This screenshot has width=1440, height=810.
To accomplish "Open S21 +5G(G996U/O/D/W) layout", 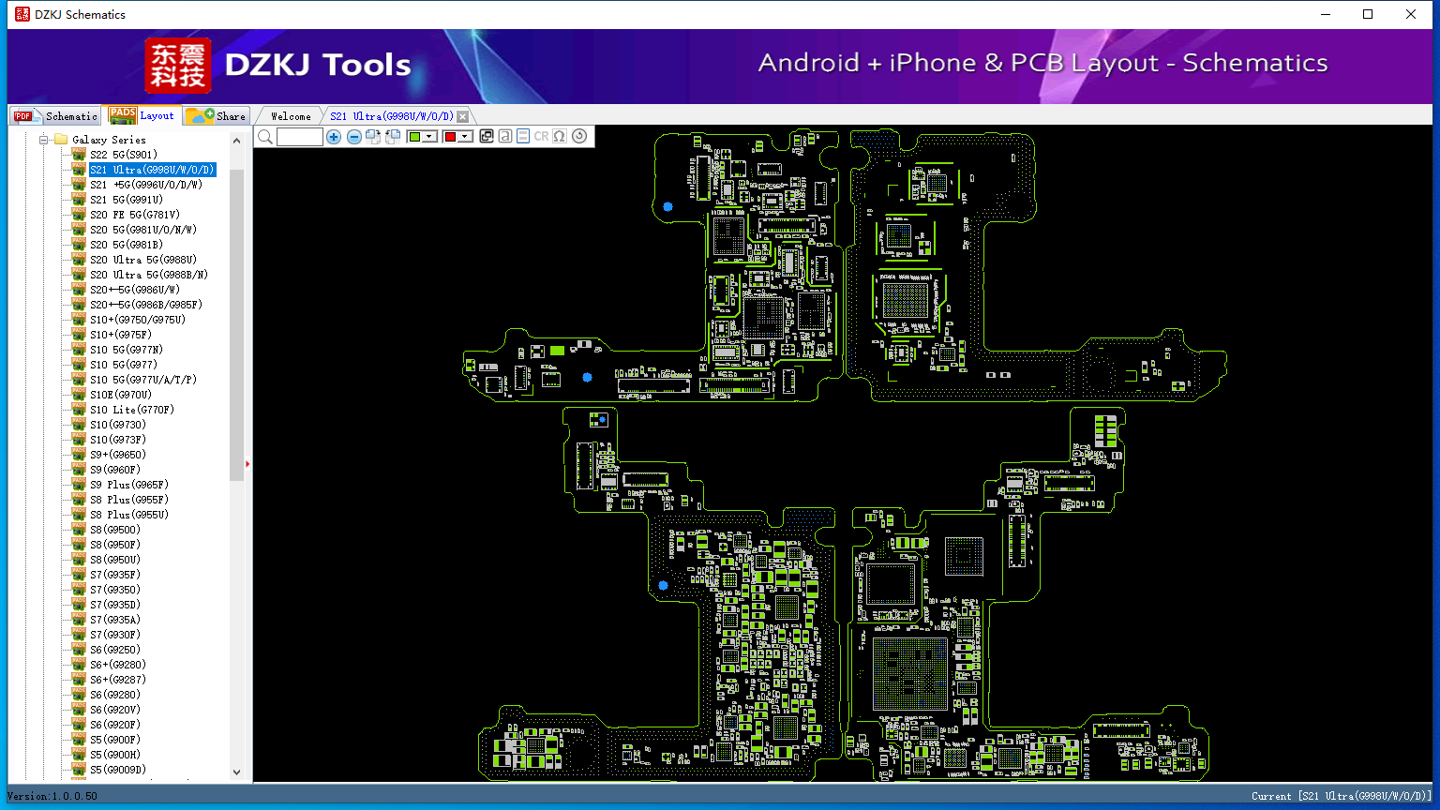I will tap(146, 185).
